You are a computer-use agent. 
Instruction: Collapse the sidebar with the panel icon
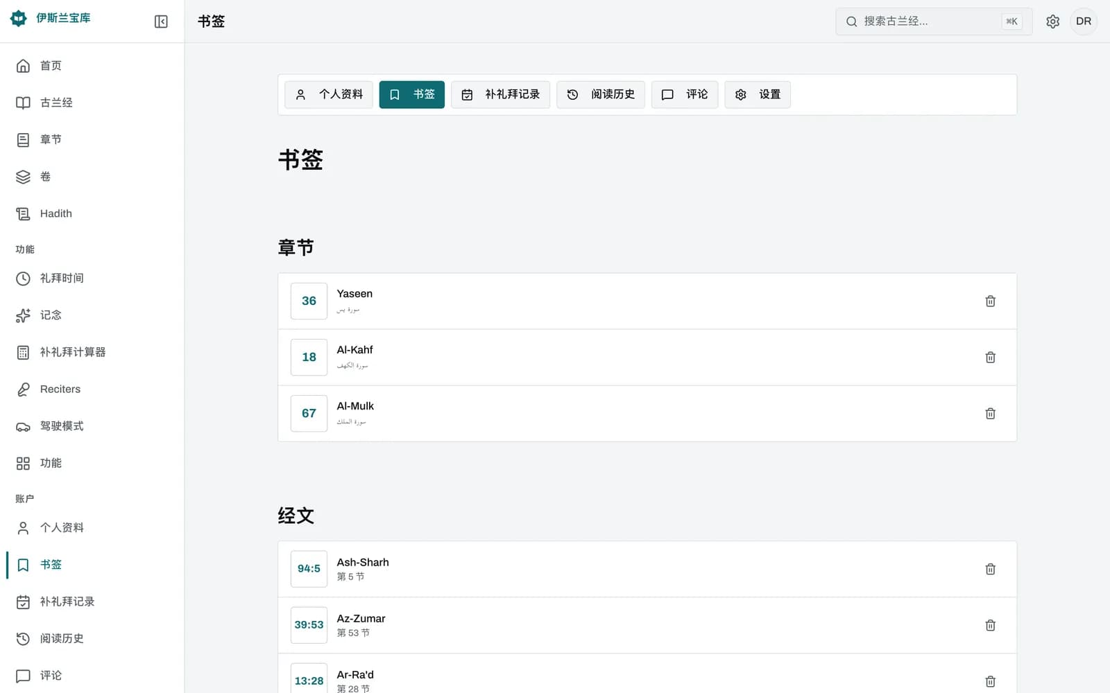coord(161,21)
